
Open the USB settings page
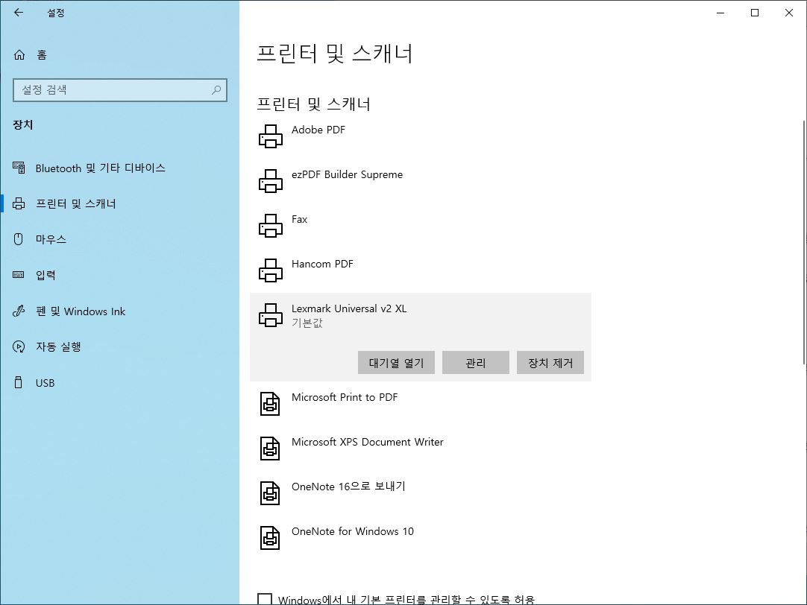click(45, 383)
